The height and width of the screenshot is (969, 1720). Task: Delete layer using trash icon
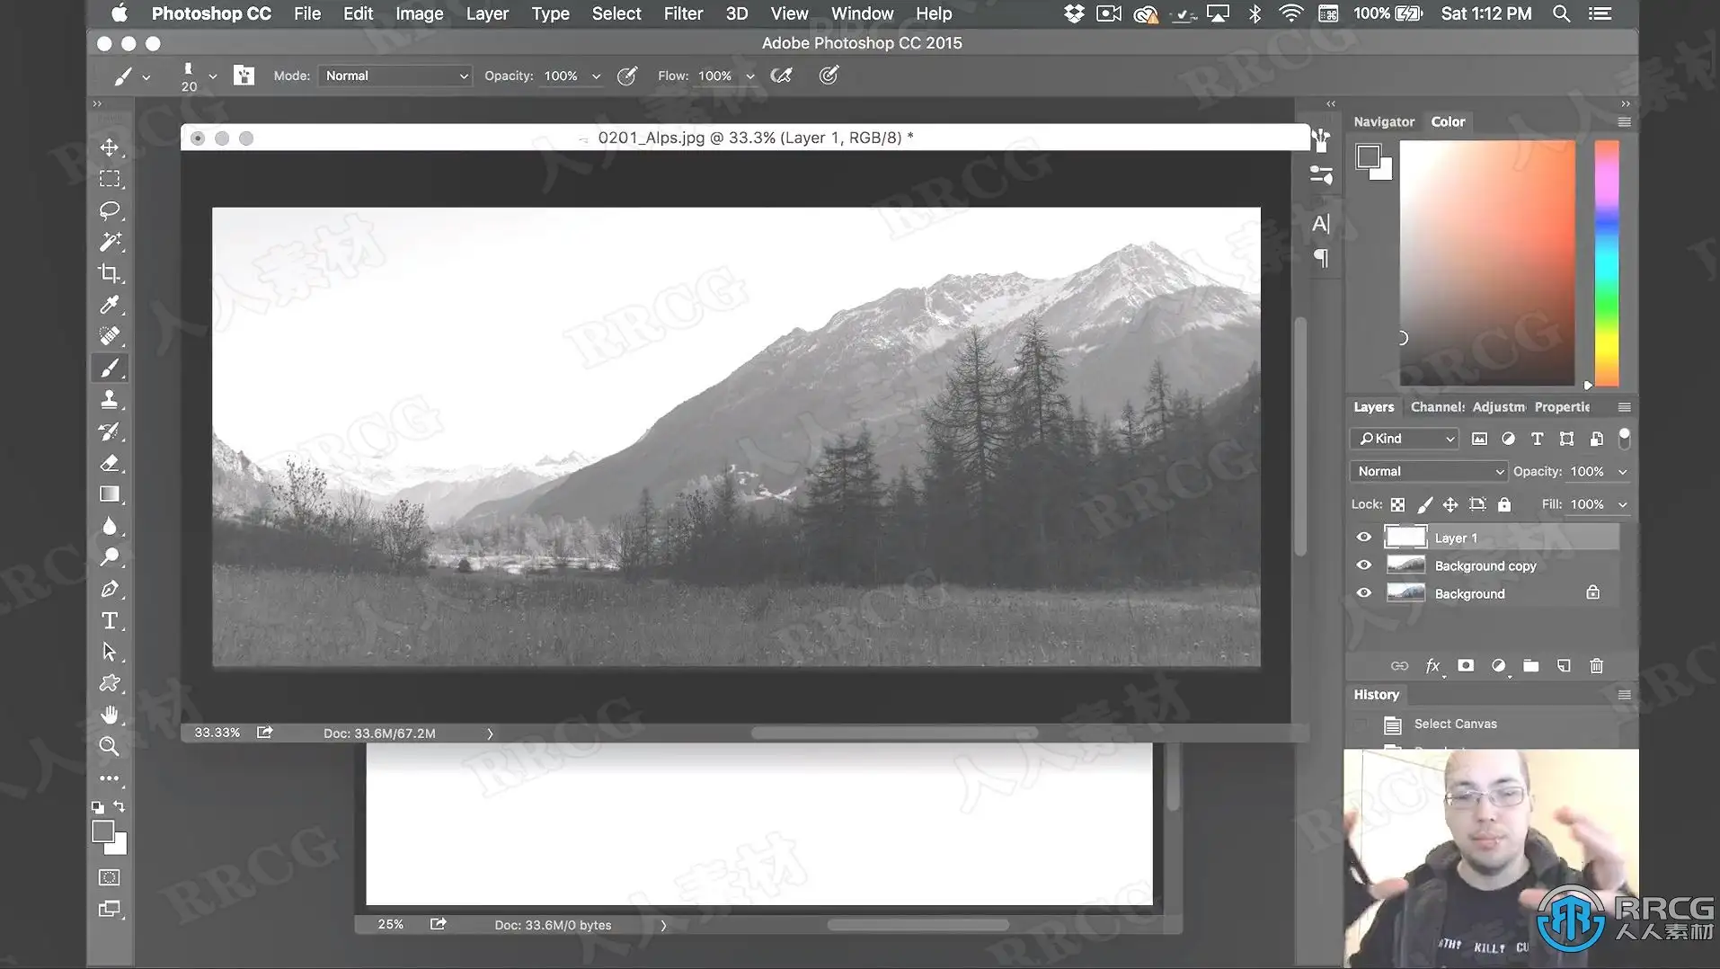pyautogui.click(x=1596, y=666)
